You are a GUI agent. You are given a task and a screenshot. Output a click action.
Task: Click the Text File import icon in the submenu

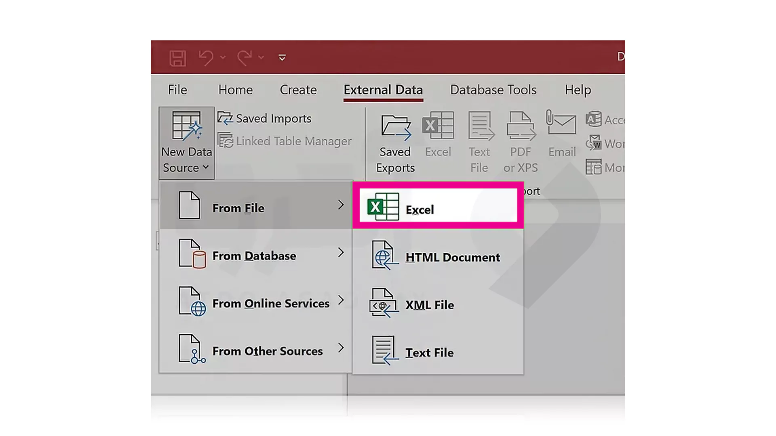click(x=385, y=350)
